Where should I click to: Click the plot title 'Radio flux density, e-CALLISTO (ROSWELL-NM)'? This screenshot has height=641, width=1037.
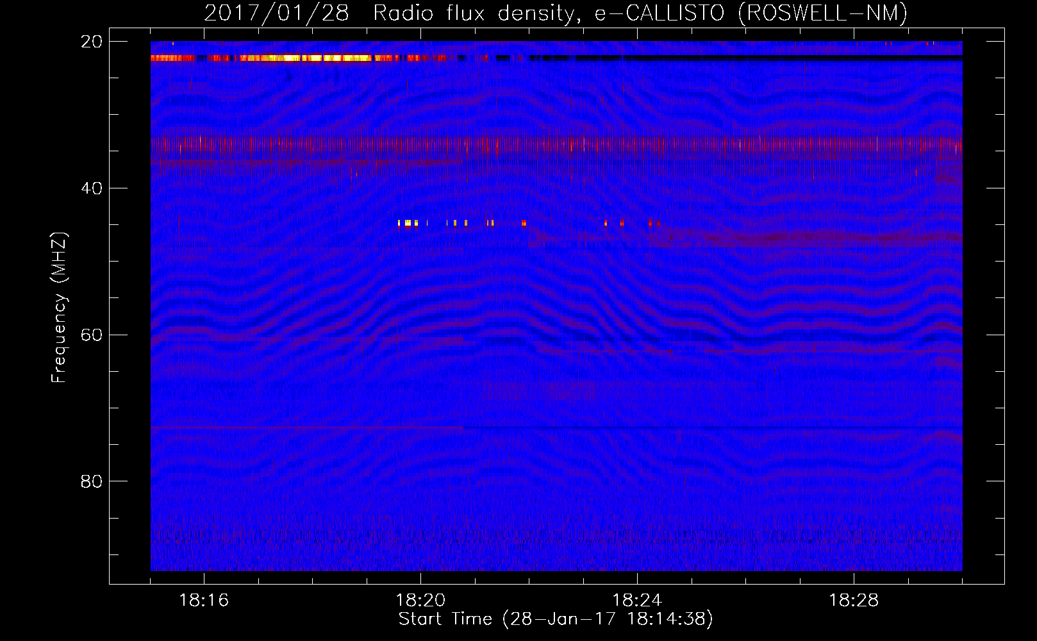pos(640,13)
